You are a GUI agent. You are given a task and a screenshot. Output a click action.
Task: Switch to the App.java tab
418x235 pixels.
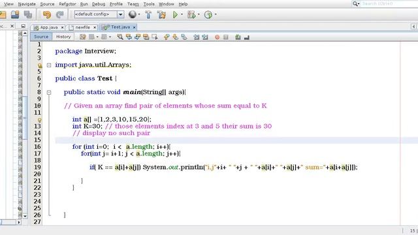(x=49, y=27)
